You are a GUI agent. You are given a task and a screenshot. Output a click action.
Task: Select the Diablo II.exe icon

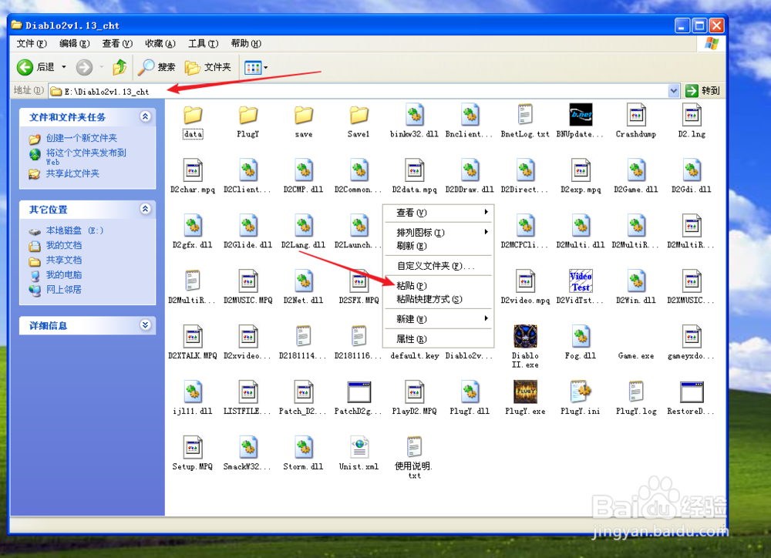tap(525, 336)
